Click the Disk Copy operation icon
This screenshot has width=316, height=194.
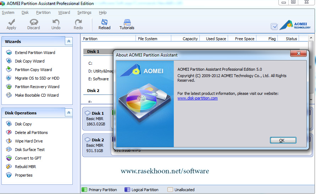click(9, 124)
